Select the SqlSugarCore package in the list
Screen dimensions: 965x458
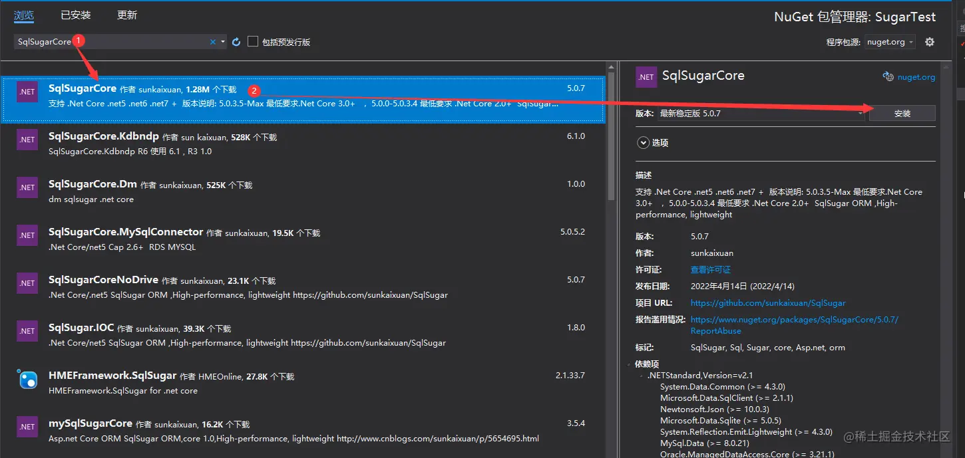304,99
